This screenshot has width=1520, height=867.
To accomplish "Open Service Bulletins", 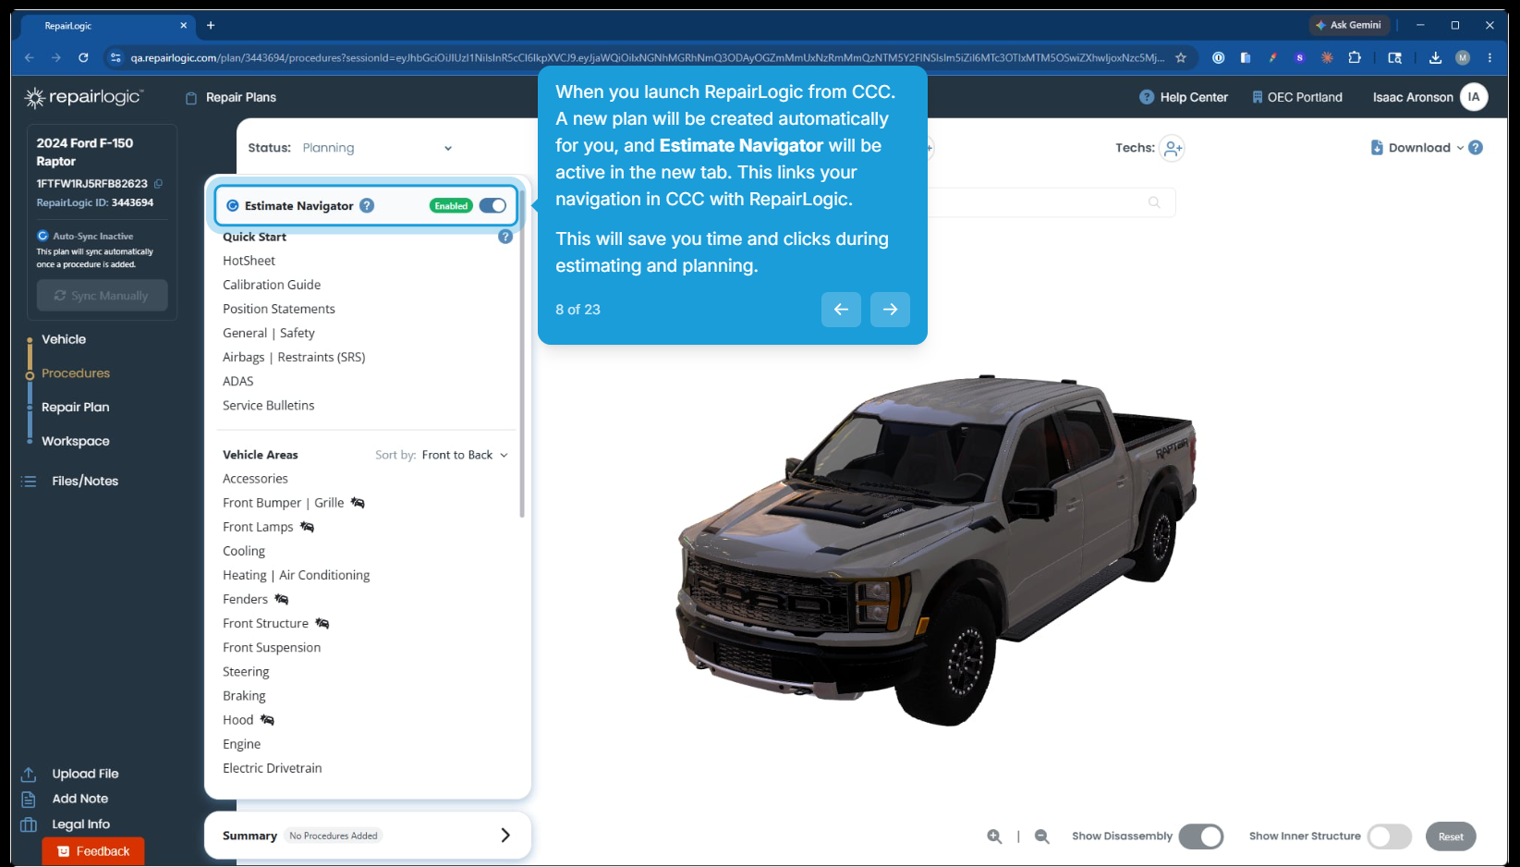I will click(268, 405).
